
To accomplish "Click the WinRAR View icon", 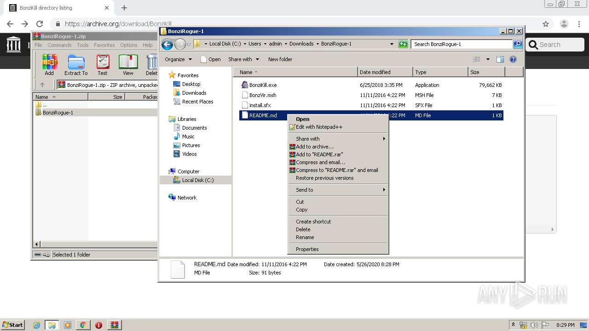I will tap(128, 65).
